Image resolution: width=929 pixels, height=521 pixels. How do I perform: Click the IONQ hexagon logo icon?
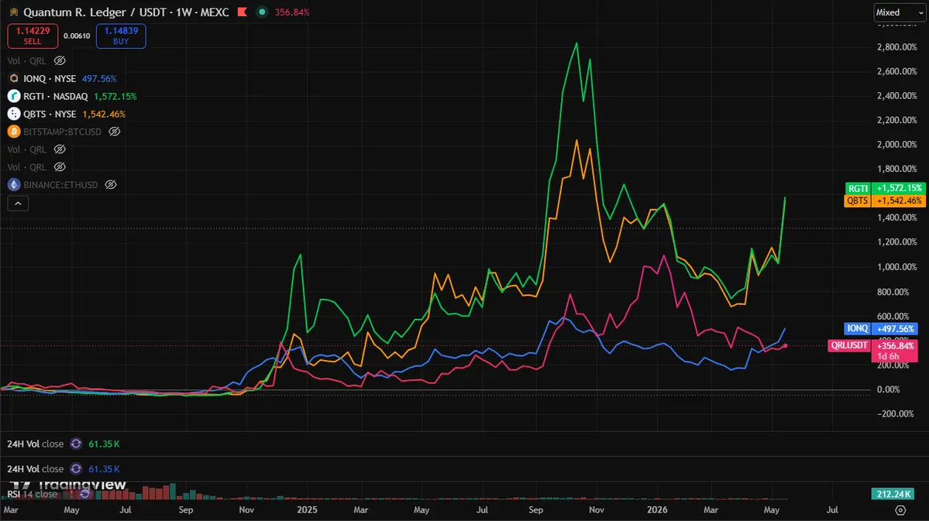pos(14,78)
